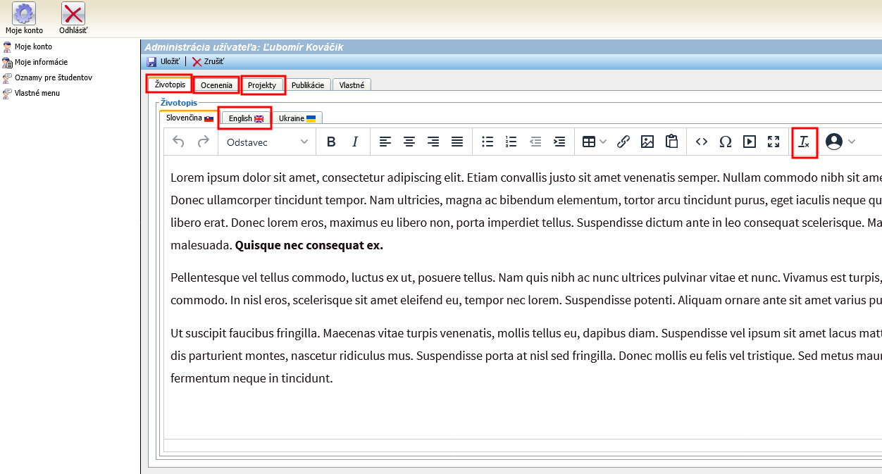The image size is (882, 474).
Task: Click the Moje konto gear icon
Action: pyautogui.click(x=24, y=13)
